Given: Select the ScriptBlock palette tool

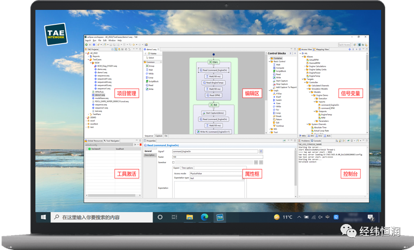Looking at the screenshot, I should coord(152,82).
